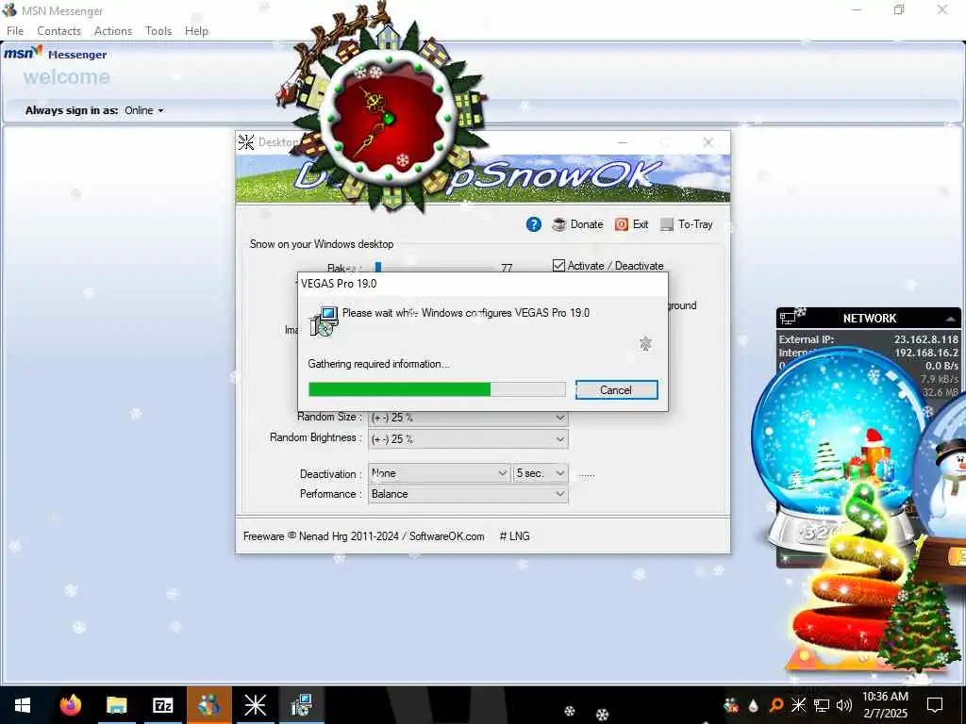Open the Help menu in MSN Messenger
Viewport: 966px width, 724px height.
coord(196,31)
